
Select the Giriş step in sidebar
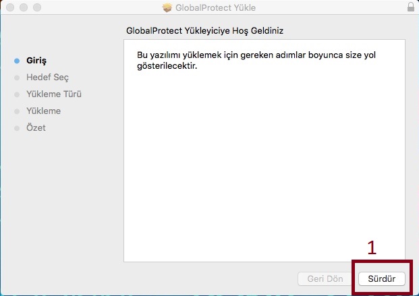coord(36,61)
